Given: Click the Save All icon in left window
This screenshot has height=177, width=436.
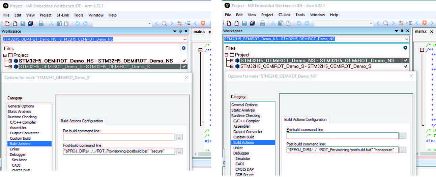Looking at the screenshot, I should [31, 24].
